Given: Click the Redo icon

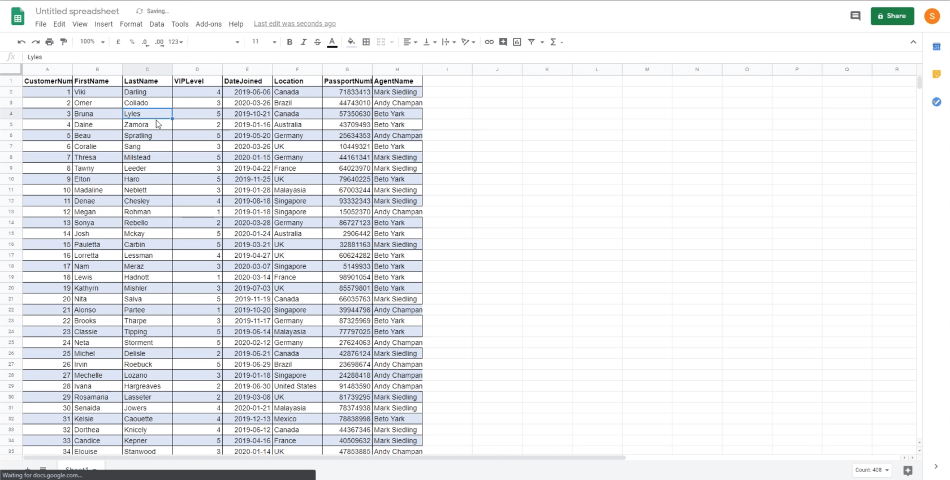Looking at the screenshot, I should [36, 42].
